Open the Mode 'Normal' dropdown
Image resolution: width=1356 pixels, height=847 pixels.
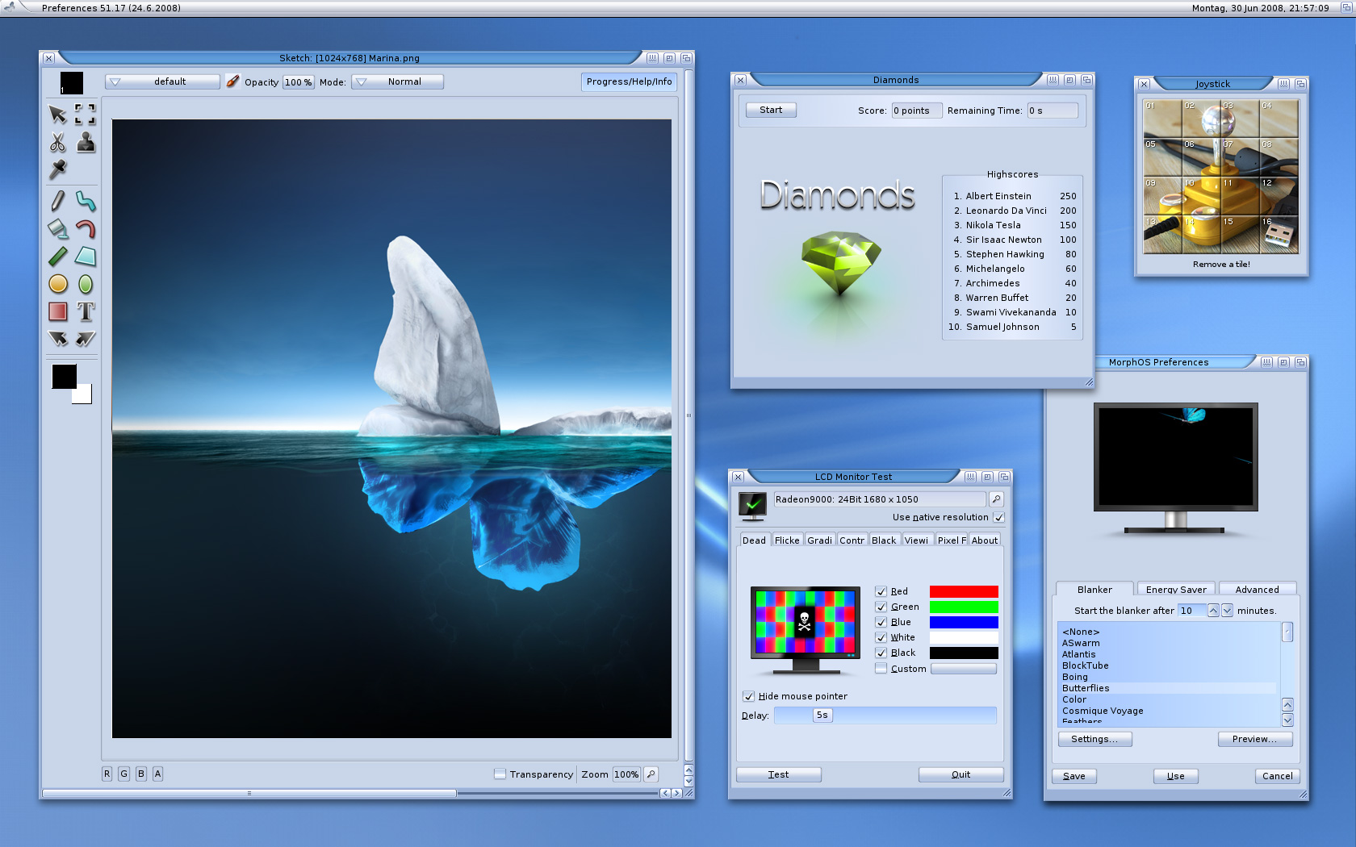click(397, 81)
